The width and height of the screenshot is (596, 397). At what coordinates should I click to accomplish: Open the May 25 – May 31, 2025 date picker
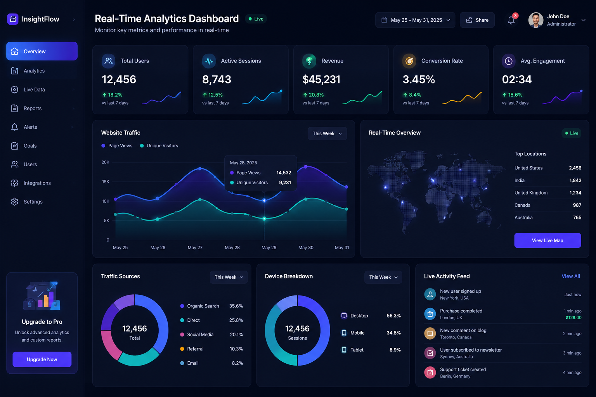click(416, 20)
